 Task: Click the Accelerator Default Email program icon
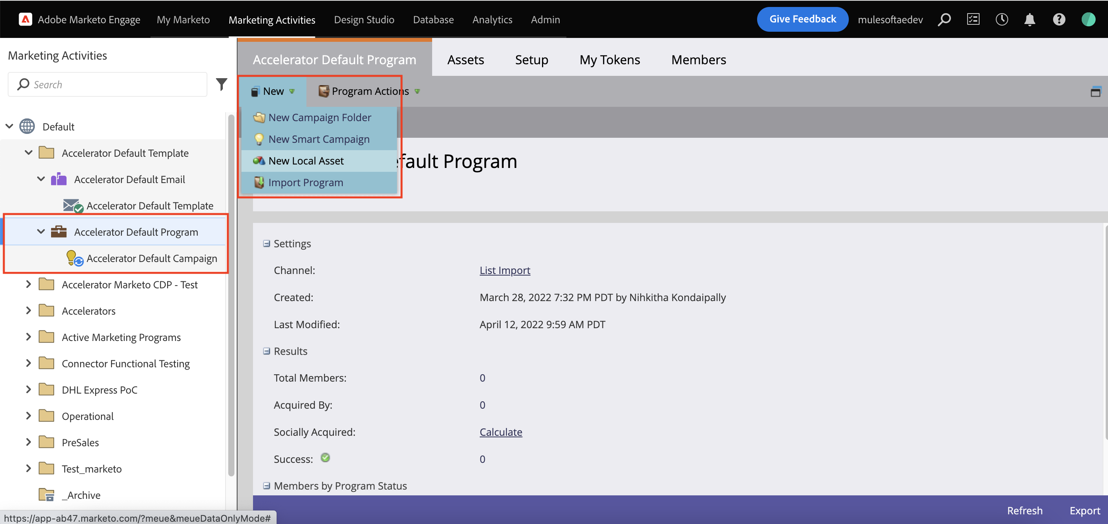[59, 179]
